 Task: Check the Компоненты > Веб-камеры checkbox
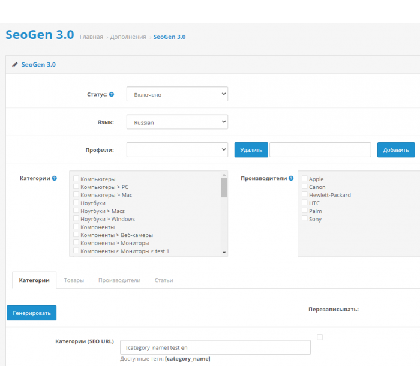76,235
